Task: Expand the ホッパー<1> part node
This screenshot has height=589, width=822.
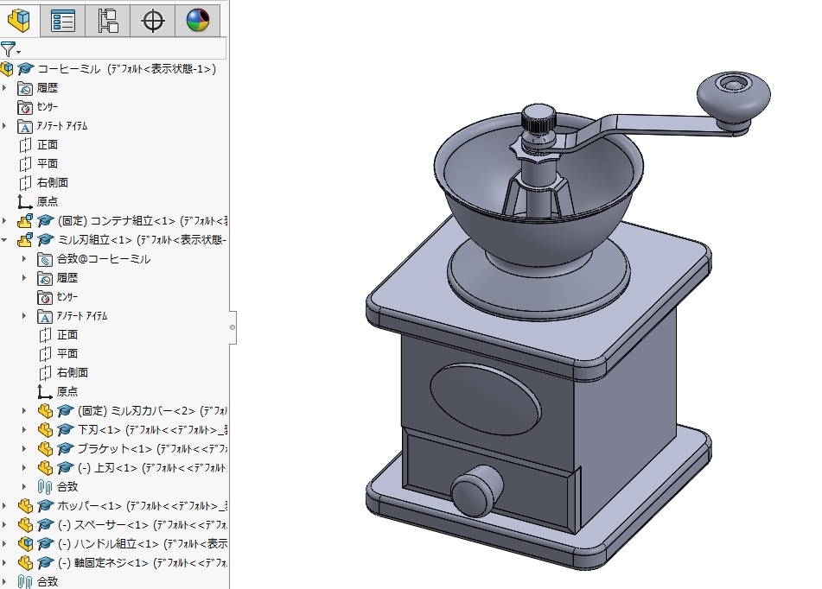Action: pyautogui.click(x=5, y=506)
